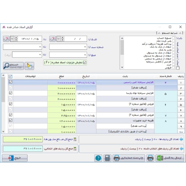Click the app icon in the title bar
This screenshot has height=186, width=186.
pos(4,27)
